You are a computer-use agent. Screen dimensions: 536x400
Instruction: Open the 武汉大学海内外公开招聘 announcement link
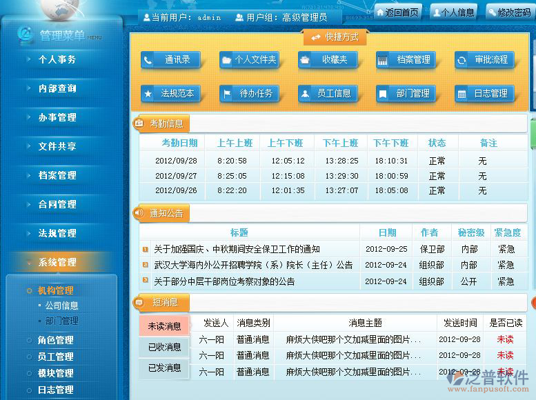(252, 265)
